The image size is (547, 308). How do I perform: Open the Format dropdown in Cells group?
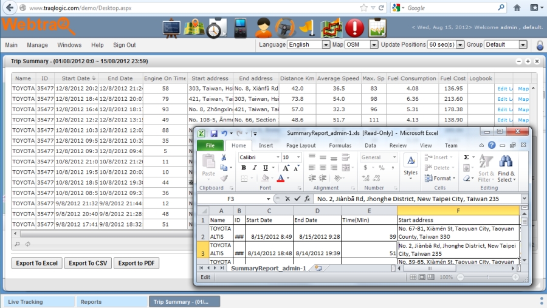click(440, 178)
